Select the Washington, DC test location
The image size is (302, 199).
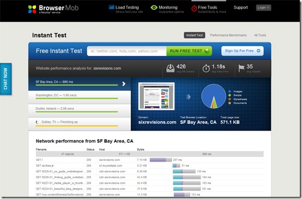pos(80,97)
